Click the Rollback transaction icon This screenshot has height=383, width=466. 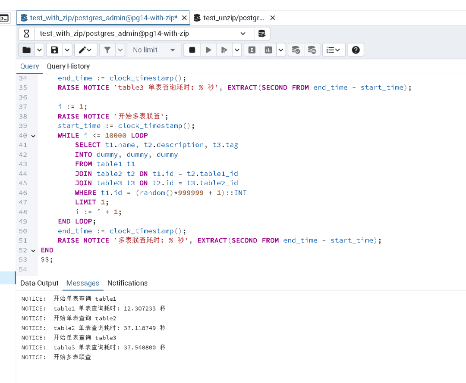(312, 50)
